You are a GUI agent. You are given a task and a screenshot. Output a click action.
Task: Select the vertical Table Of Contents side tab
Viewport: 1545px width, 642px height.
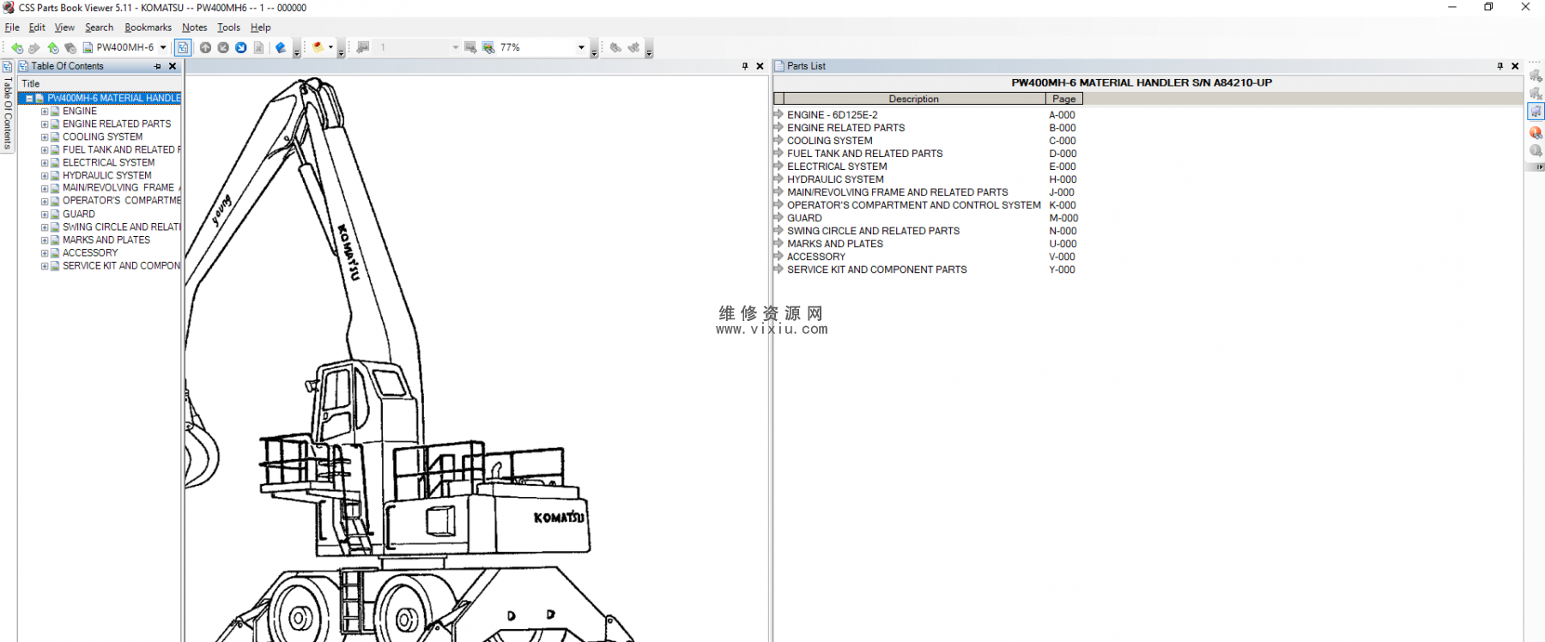7,107
